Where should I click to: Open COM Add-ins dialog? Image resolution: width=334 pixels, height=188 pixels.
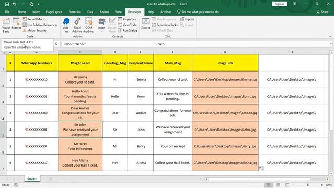(x=89, y=26)
